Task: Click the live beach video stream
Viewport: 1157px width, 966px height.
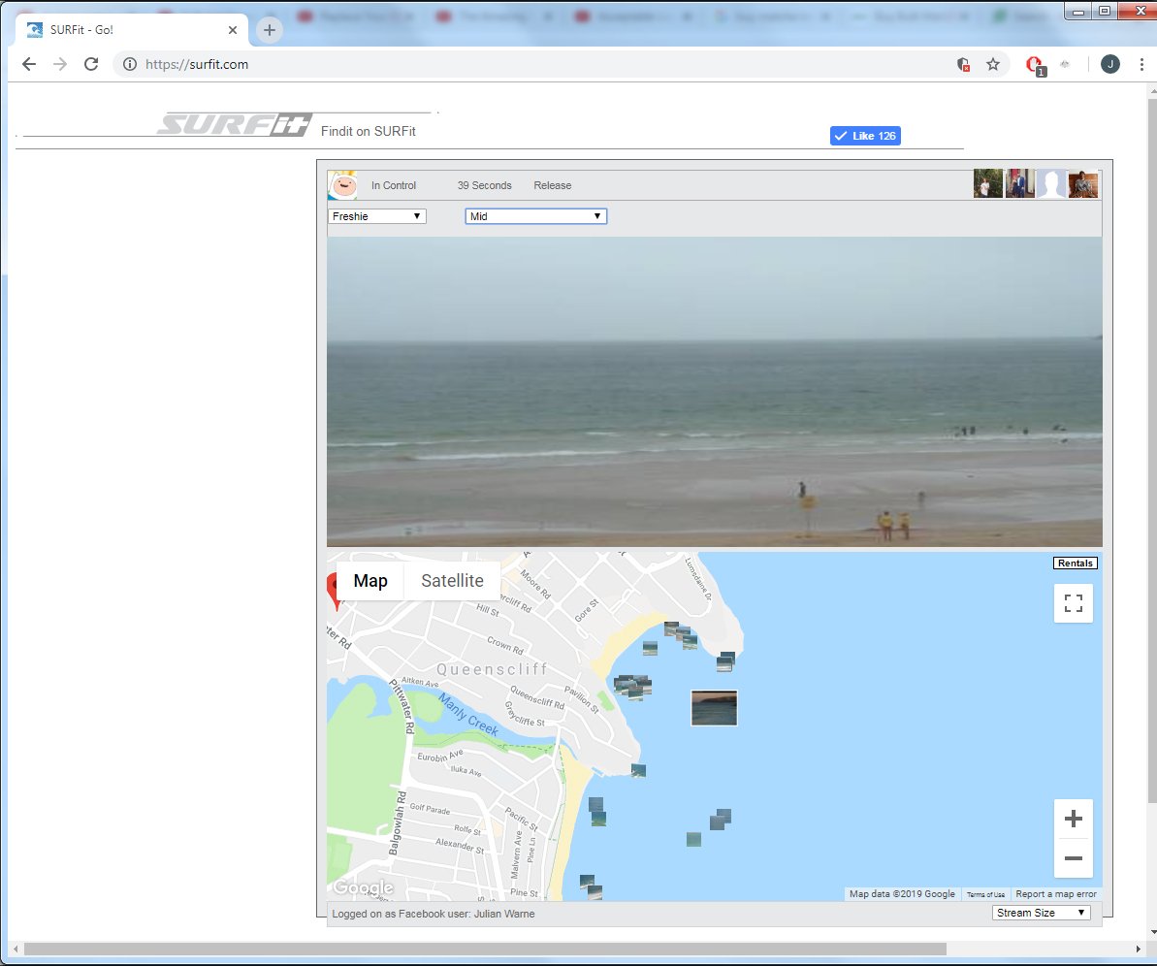Action: [714, 392]
